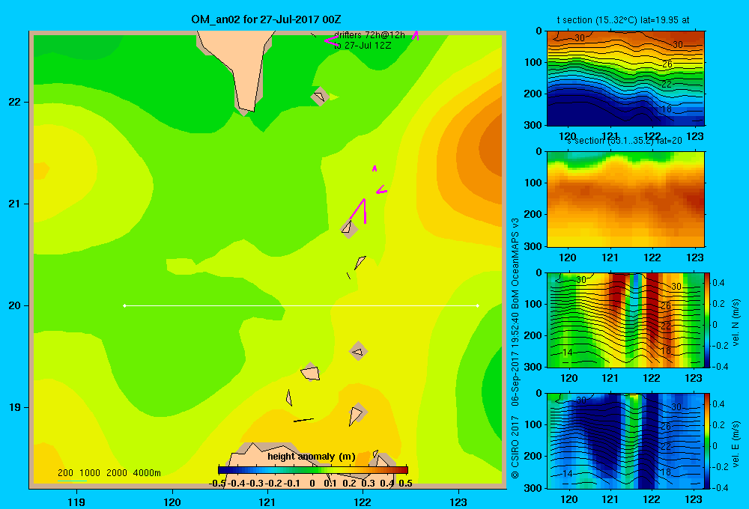Click the map title 'OM_an02 for 27-Jul-2017 00Z'
The image size is (749, 509).
[x=266, y=19]
